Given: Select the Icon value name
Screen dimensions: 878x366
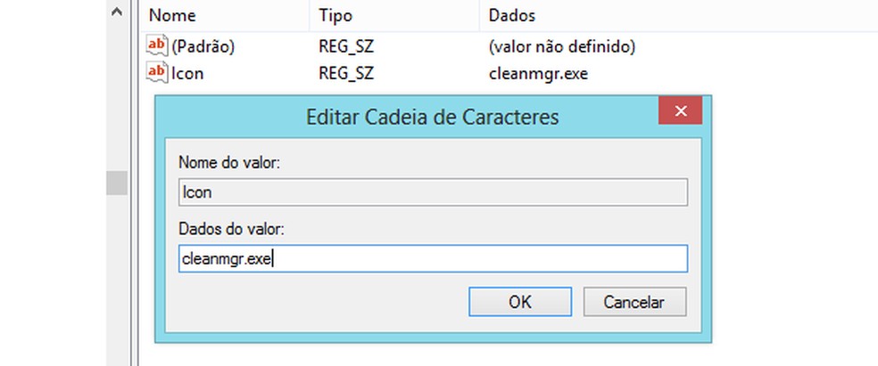Looking at the screenshot, I should point(187,73).
